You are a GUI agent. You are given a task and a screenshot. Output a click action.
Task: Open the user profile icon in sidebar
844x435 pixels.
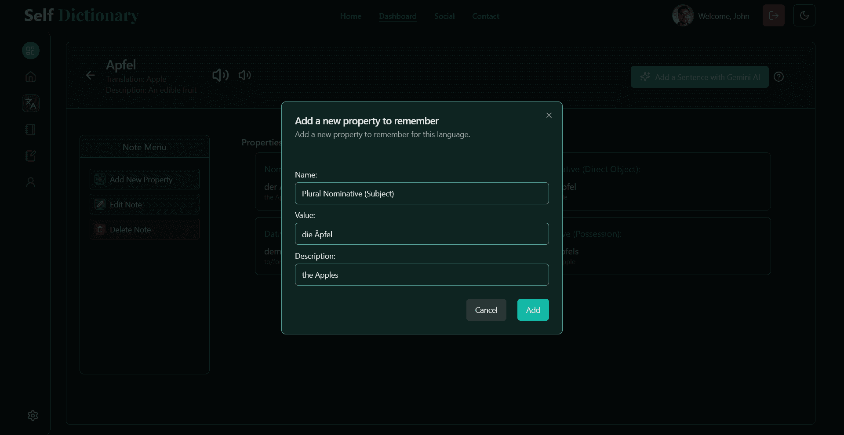pyautogui.click(x=31, y=182)
